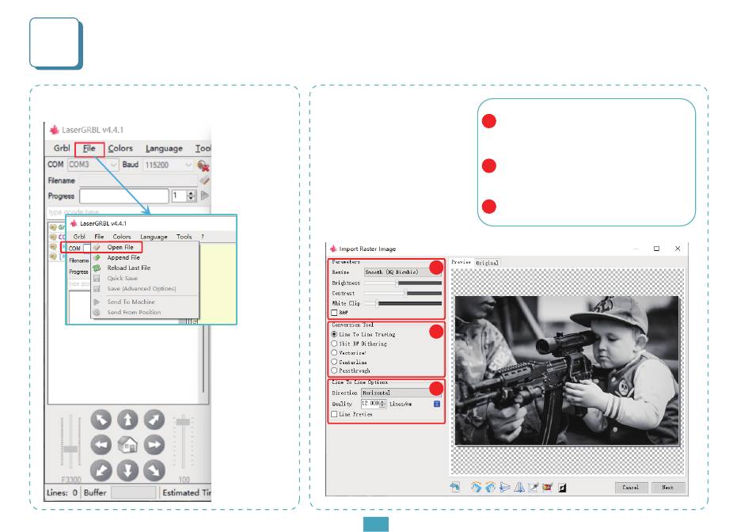Image resolution: width=752 pixels, height=532 pixels.
Task: Click the home jog button
Action: [x=127, y=445]
